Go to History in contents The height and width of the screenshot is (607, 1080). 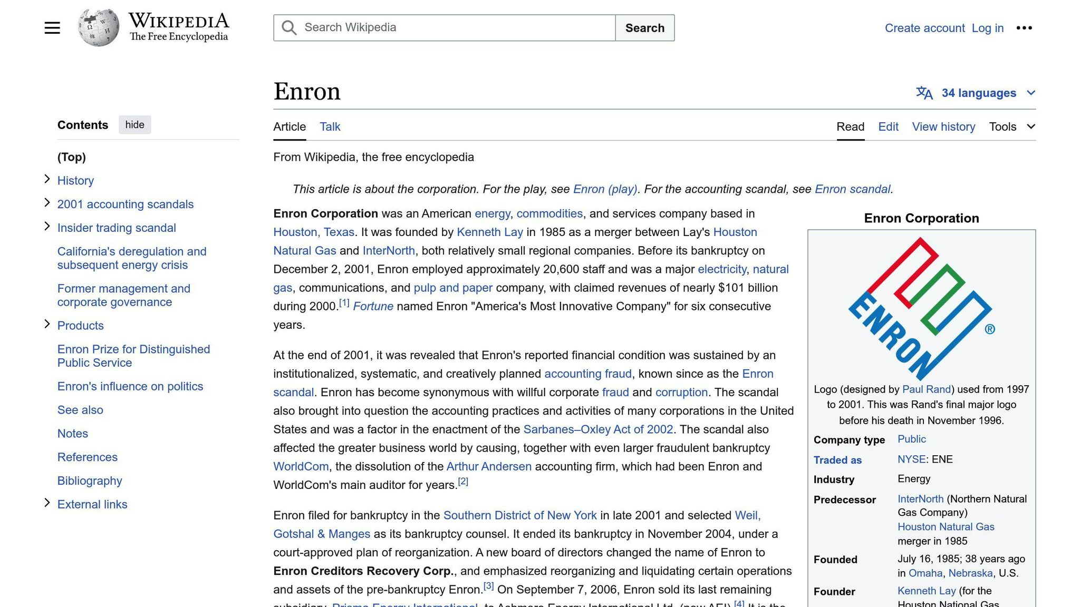(75, 181)
